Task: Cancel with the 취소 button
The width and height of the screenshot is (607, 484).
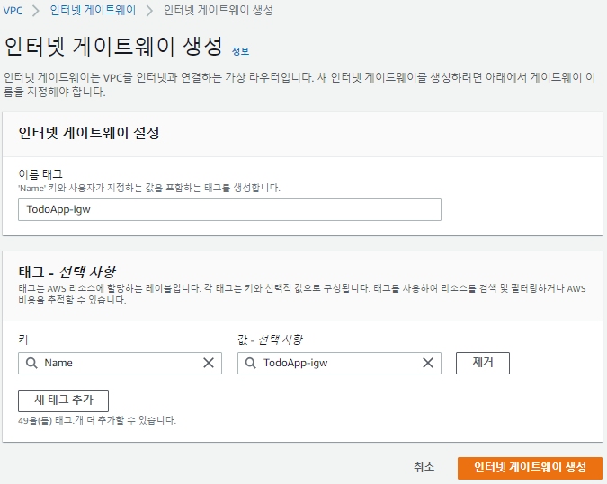Action: pos(424,467)
